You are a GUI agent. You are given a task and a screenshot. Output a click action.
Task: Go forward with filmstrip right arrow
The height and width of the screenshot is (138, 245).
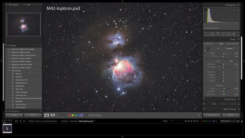coord(24,121)
